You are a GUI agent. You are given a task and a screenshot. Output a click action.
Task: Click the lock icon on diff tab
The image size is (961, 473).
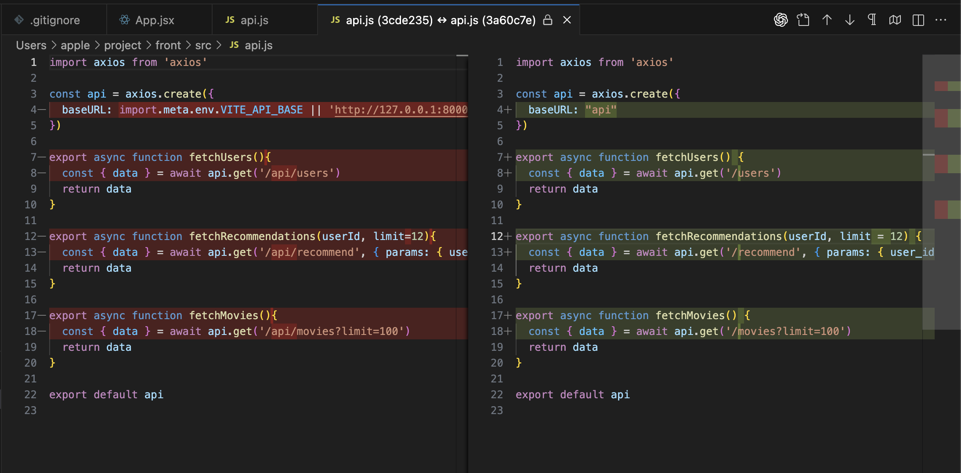547,20
